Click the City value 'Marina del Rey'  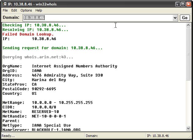pyautogui.click(x=49, y=80)
